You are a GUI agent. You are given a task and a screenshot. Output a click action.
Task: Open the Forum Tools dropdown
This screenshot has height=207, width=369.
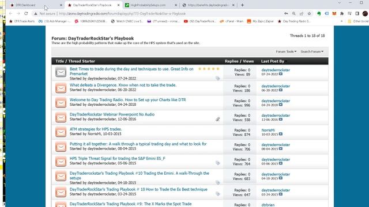(286, 51)
